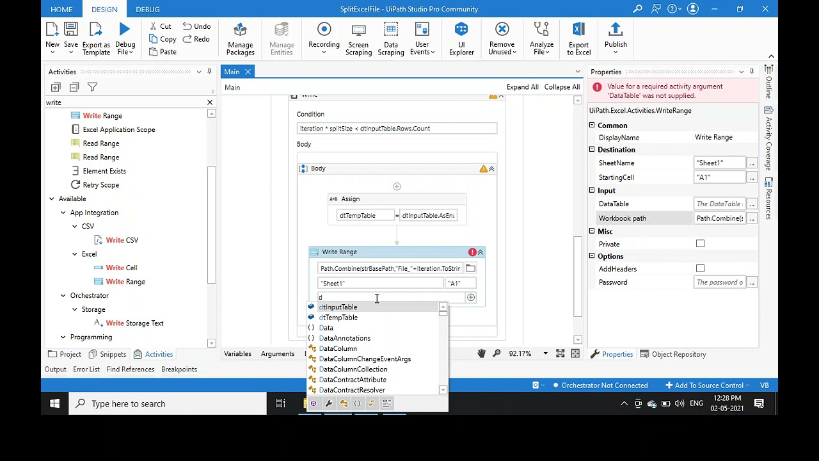Open the Project panel tab
The height and width of the screenshot is (461, 819).
[x=65, y=354]
